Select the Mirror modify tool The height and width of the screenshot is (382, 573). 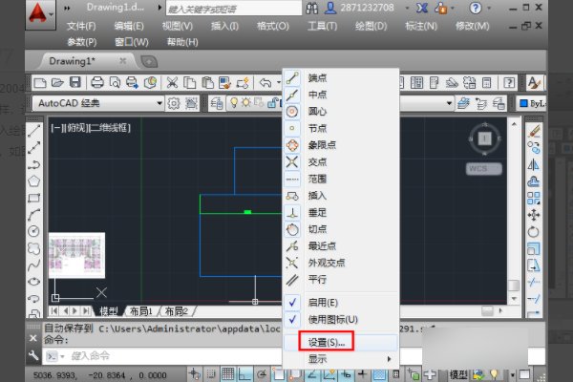click(534, 165)
